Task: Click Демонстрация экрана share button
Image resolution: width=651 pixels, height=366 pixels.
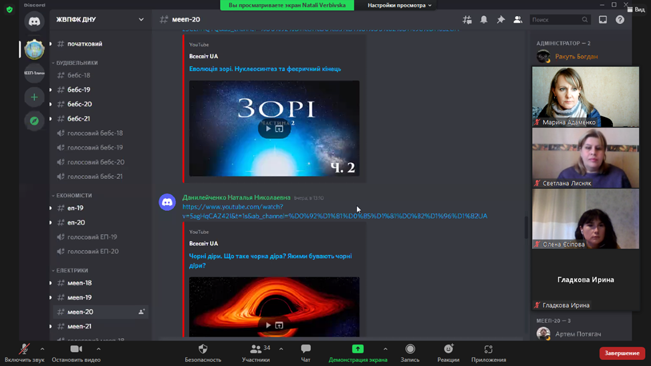Action: click(x=358, y=353)
